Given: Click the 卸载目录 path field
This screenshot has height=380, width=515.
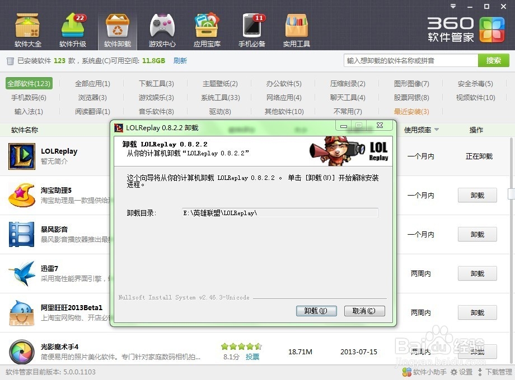Looking at the screenshot, I should point(280,213).
